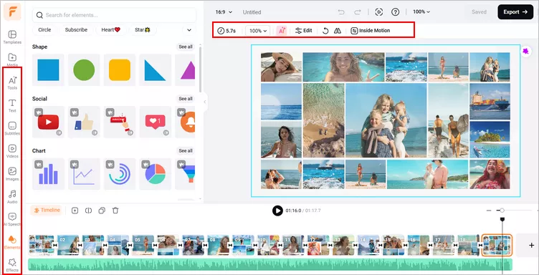
Task: Open the Inside Motion option
Action: pos(371,31)
